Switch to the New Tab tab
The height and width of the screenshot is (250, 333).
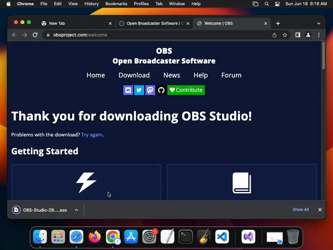(x=74, y=23)
